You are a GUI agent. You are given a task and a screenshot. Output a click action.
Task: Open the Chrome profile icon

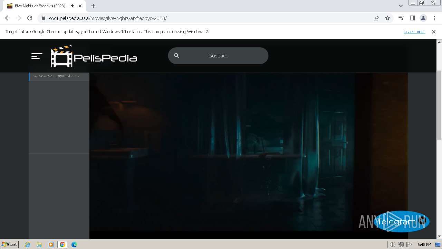(x=423, y=18)
